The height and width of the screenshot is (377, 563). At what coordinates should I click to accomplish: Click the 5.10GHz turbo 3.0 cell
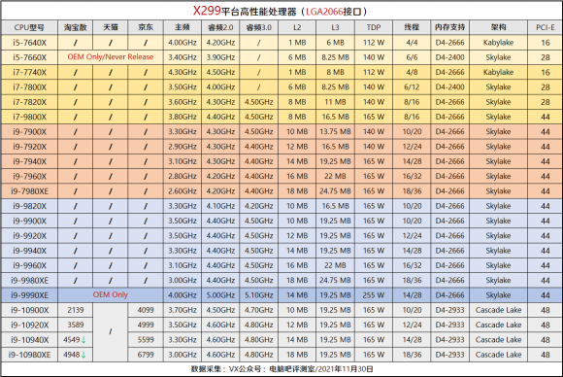(x=258, y=295)
